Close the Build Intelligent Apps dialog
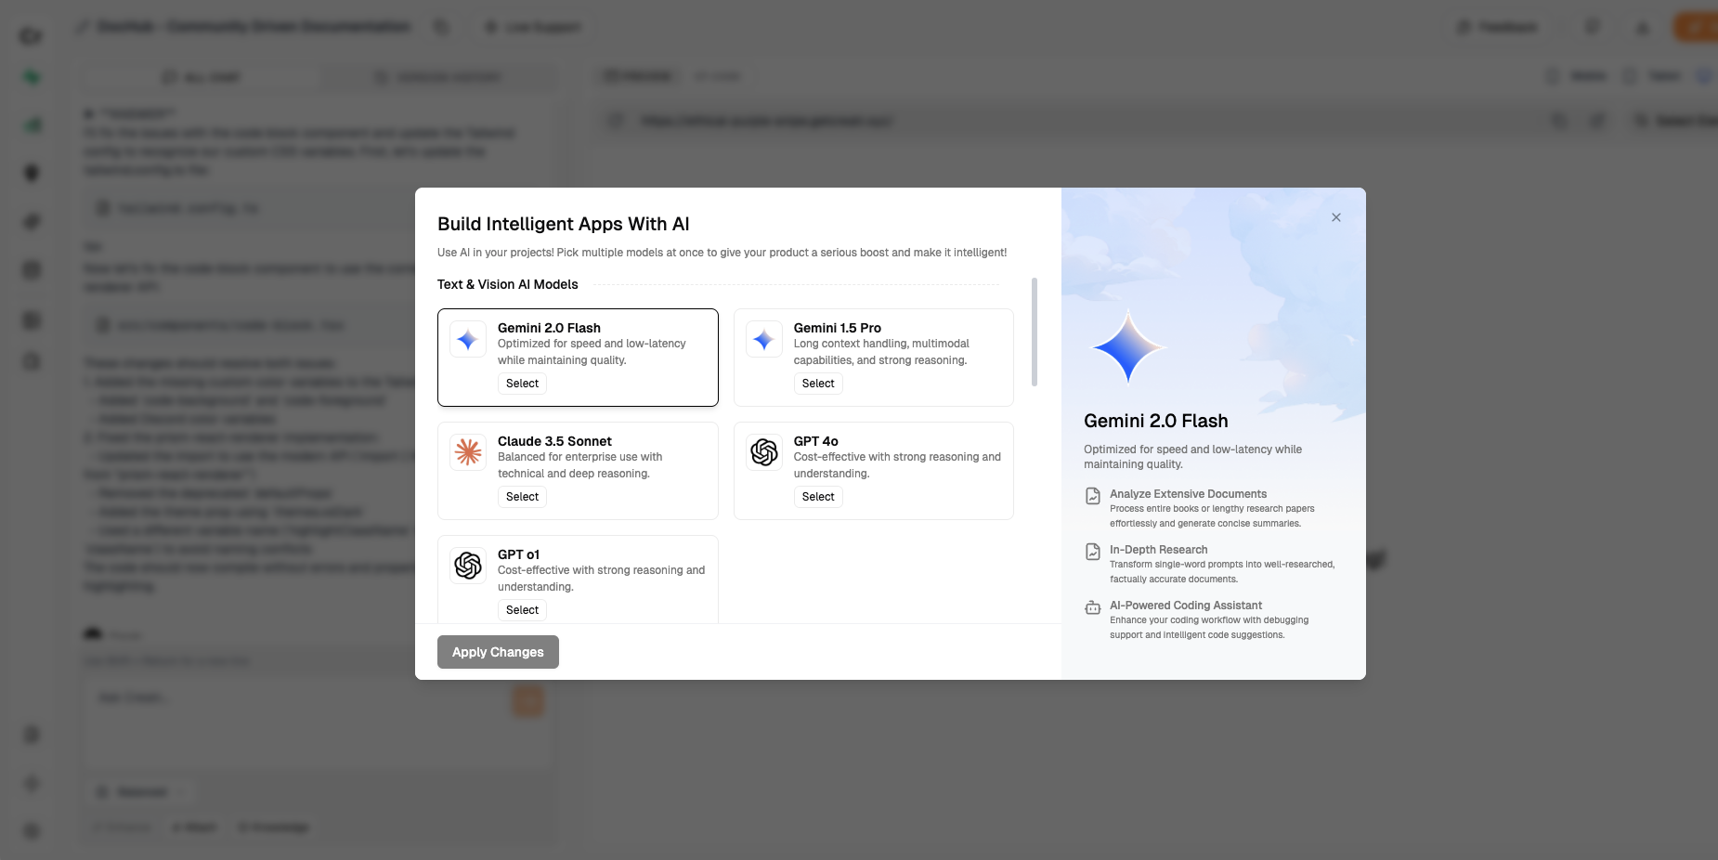Screen dimensions: 1718x860 [x=1336, y=217]
